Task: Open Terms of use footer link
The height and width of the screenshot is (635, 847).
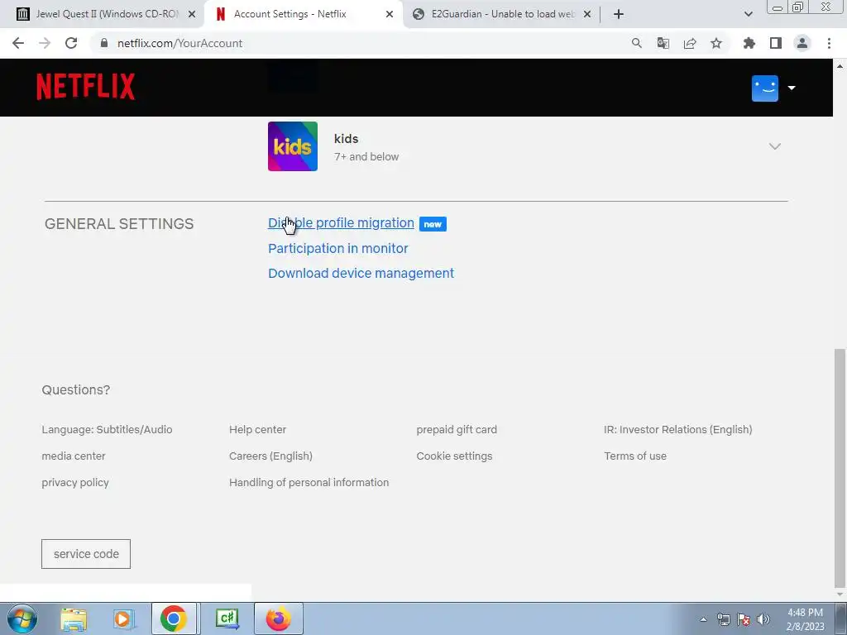Action: [635, 456]
